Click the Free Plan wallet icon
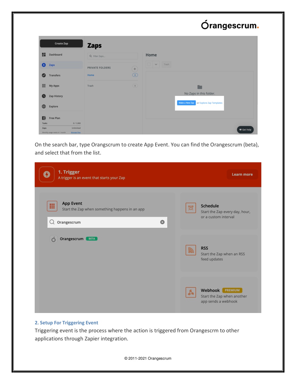Screen dimensions: 296x384 click(44, 118)
